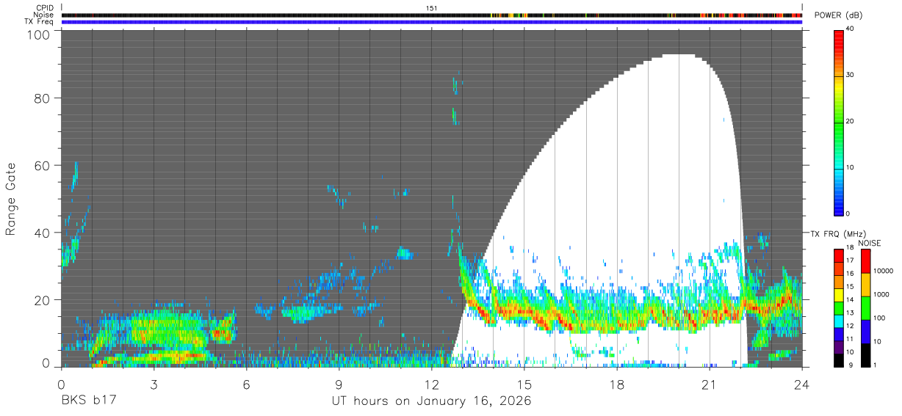Click the blue segment of NOISE legend

tap(865, 332)
